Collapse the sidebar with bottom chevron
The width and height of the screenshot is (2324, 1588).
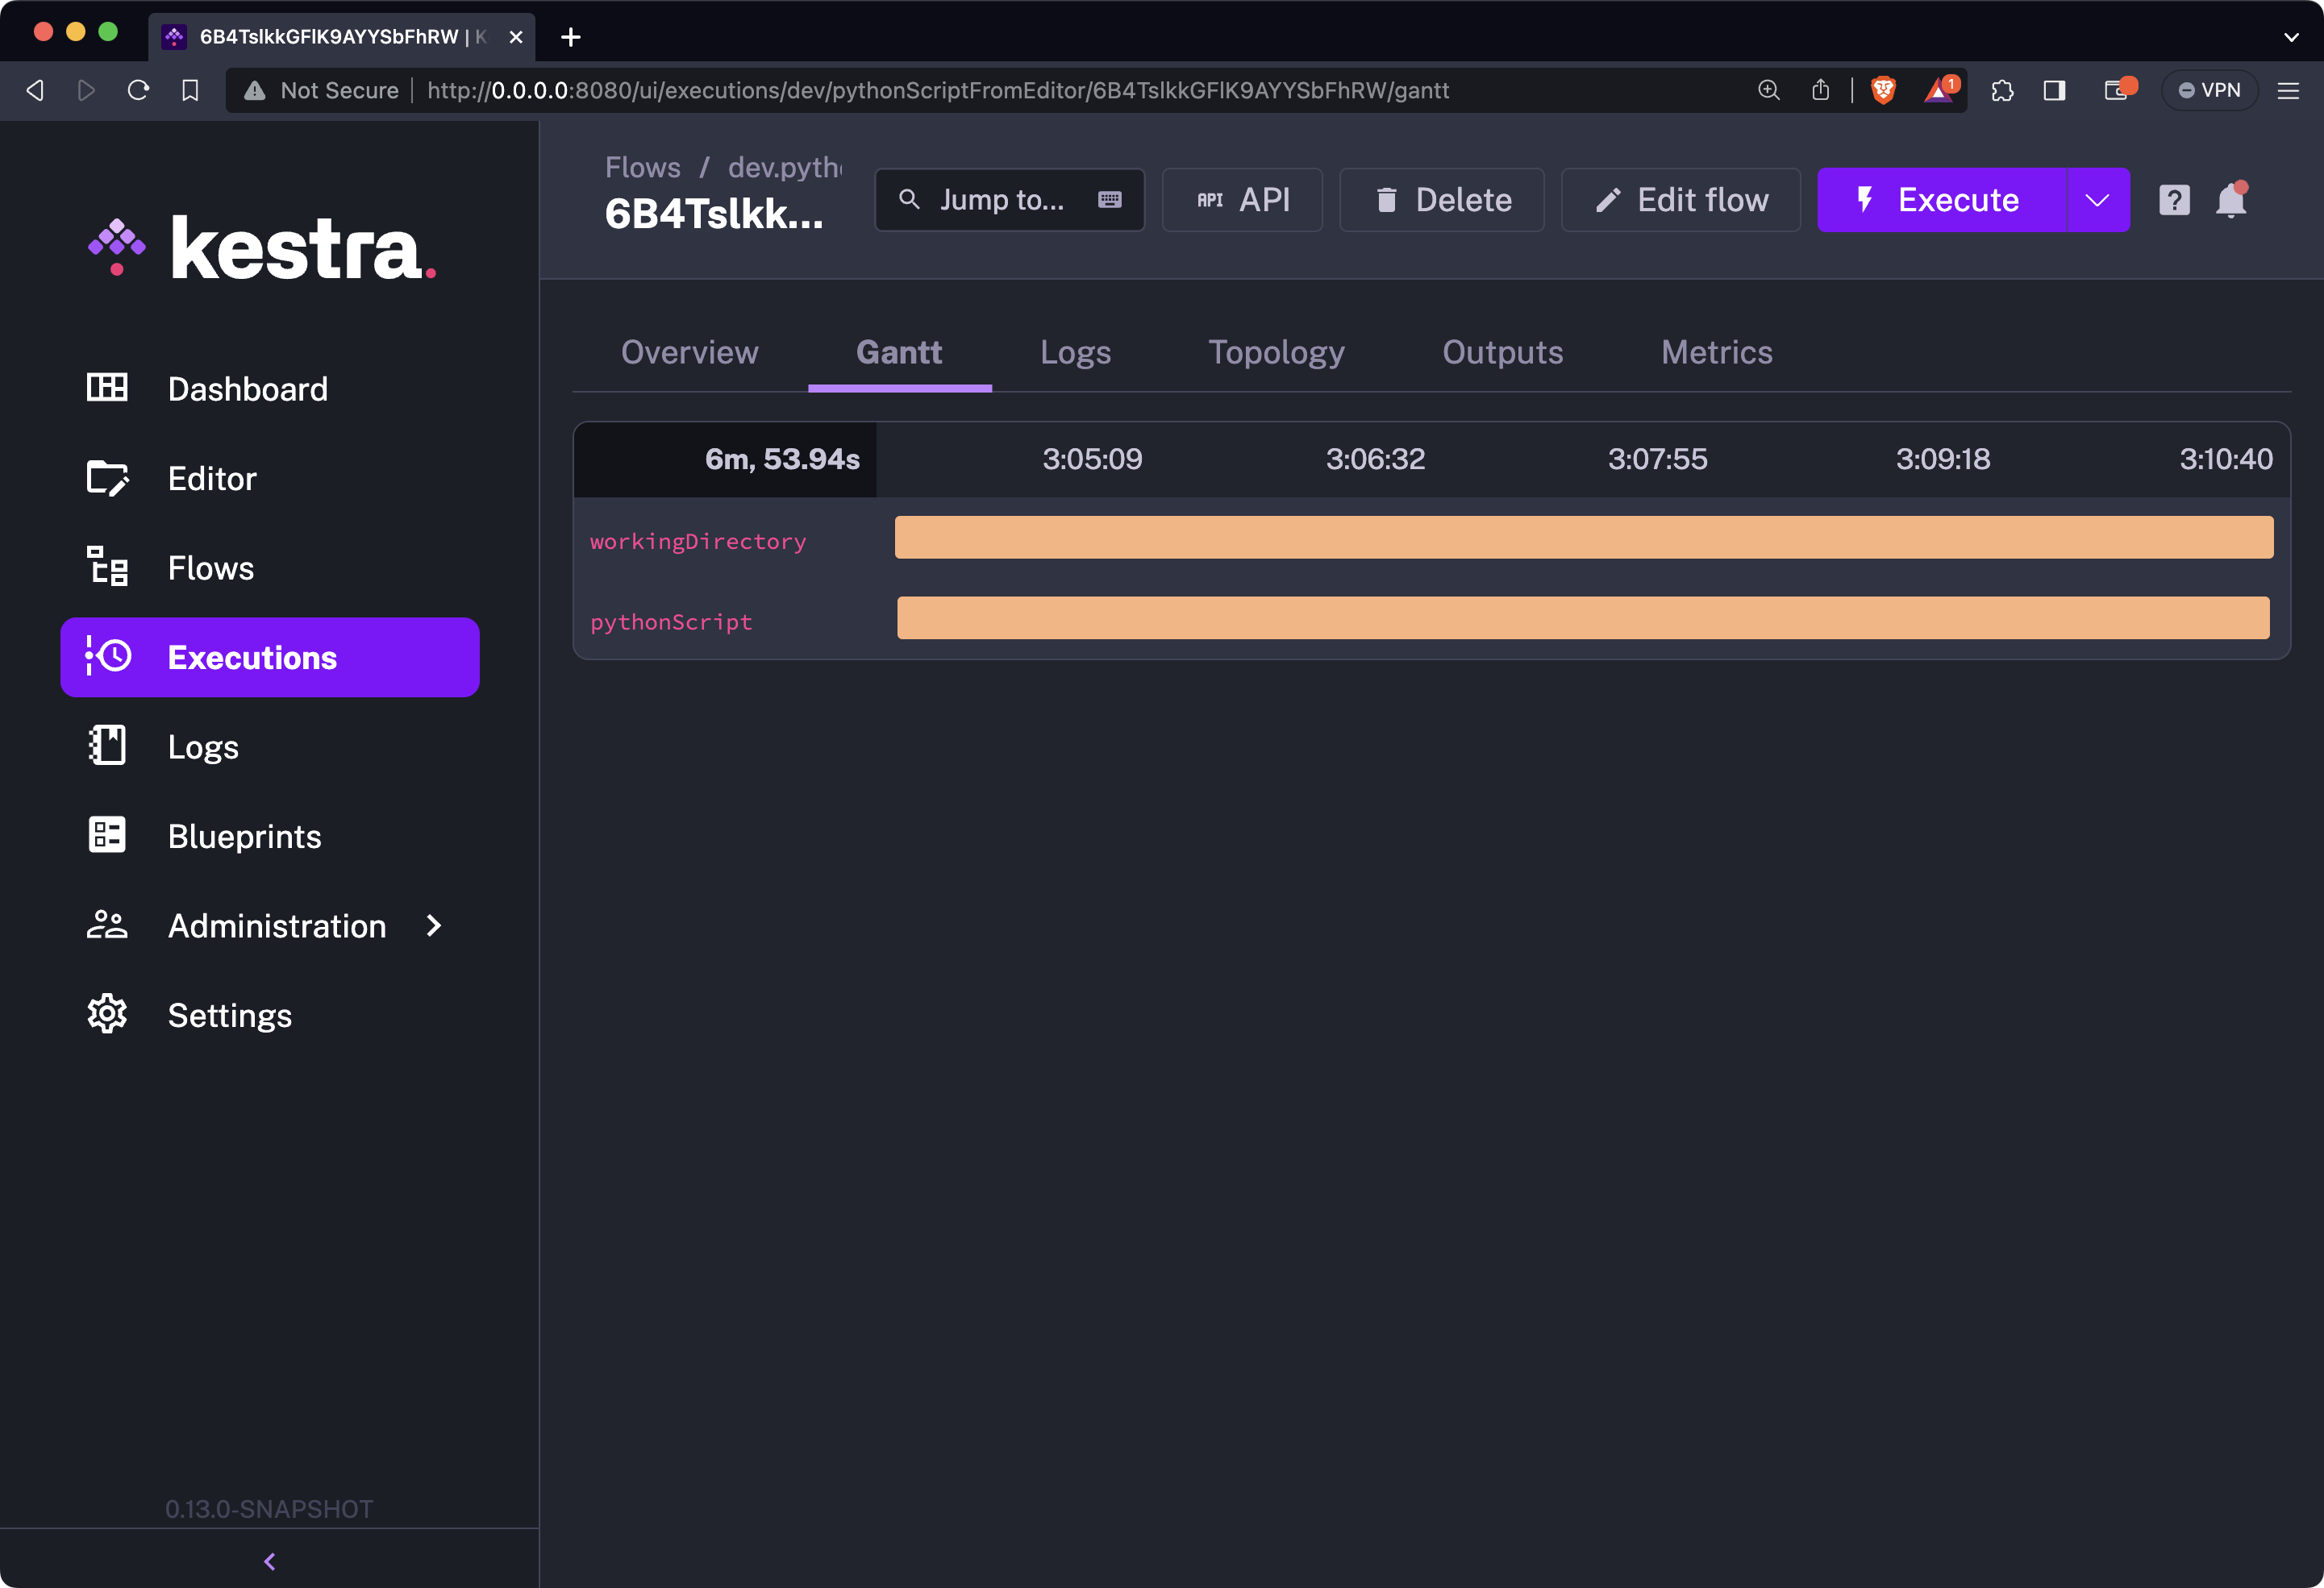tap(269, 1561)
